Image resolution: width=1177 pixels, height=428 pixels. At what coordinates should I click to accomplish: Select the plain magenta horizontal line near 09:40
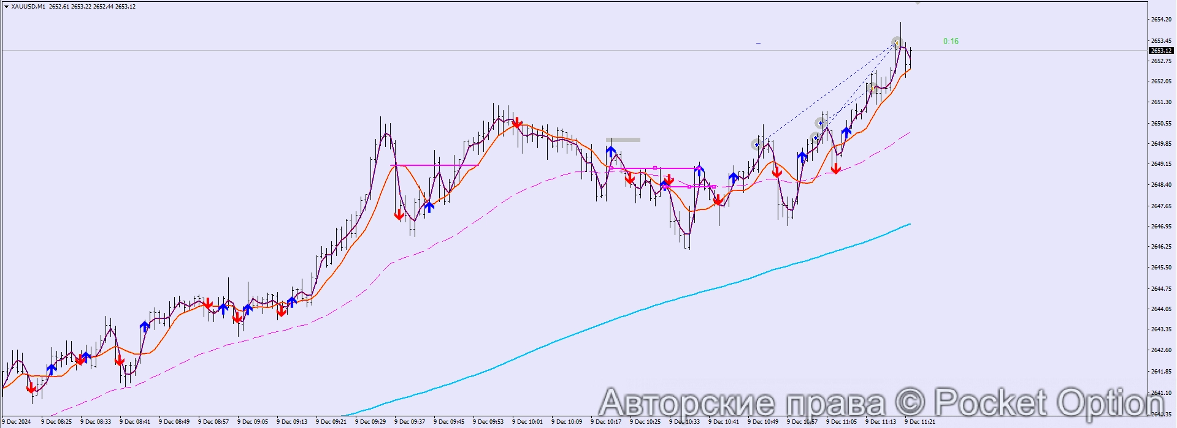(x=434, y=165)
